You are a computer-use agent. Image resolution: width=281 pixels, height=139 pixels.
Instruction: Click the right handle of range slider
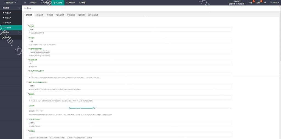pos(94,108)
